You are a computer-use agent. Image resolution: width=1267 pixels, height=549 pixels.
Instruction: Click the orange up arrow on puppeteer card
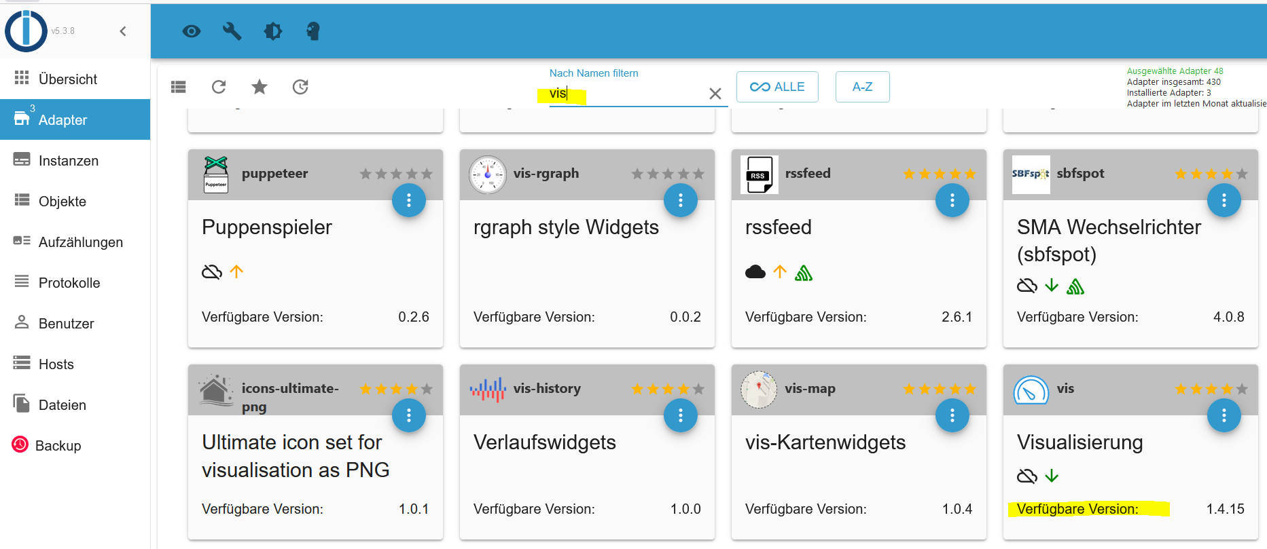pyautogui.click(x=236, y=271)
